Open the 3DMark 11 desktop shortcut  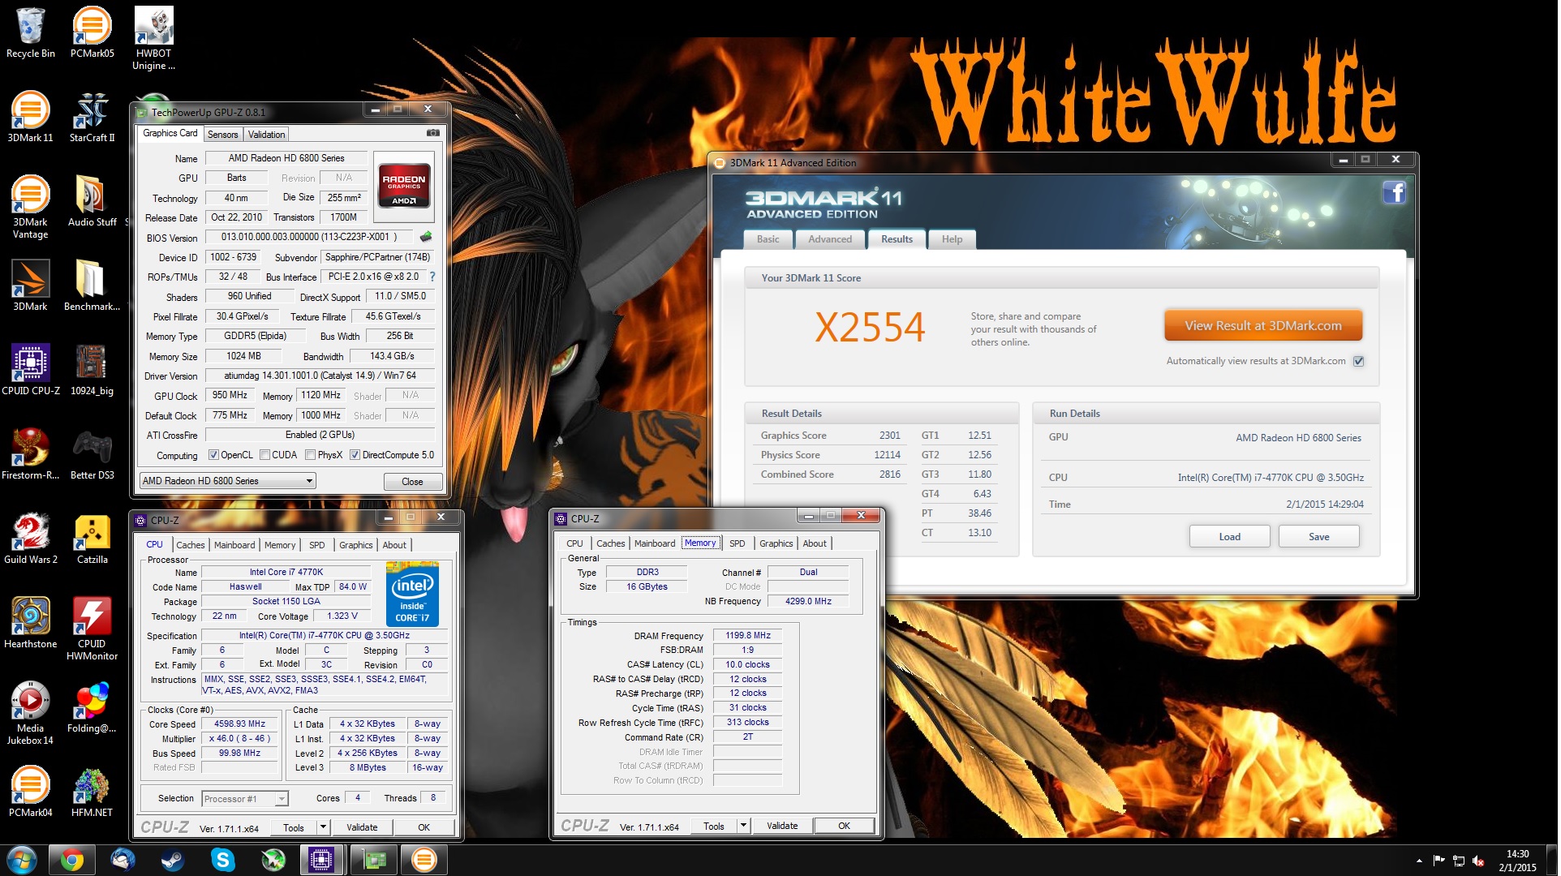click(31, 117)
